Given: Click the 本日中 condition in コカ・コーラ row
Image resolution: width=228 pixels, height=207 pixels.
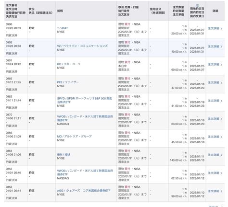Looking at the screenshot, I should 123,66.
